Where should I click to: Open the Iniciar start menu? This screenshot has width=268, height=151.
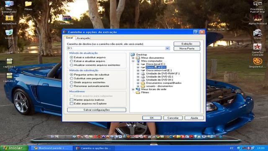14,148
